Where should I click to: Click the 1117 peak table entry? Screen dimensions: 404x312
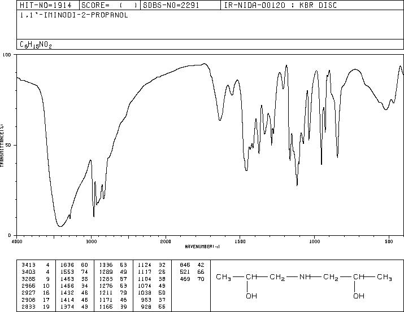(152, 272)
